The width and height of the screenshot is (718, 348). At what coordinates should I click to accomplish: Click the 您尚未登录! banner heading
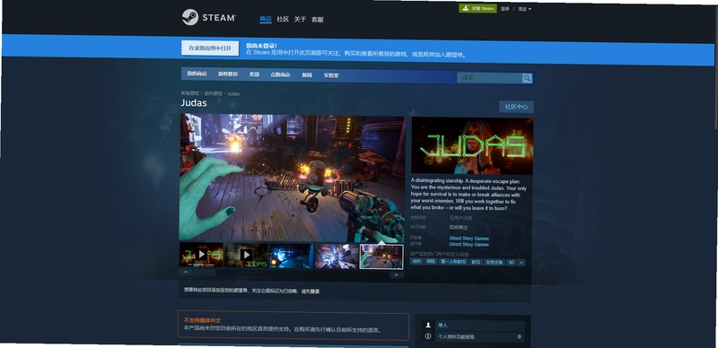click(261, 46)
